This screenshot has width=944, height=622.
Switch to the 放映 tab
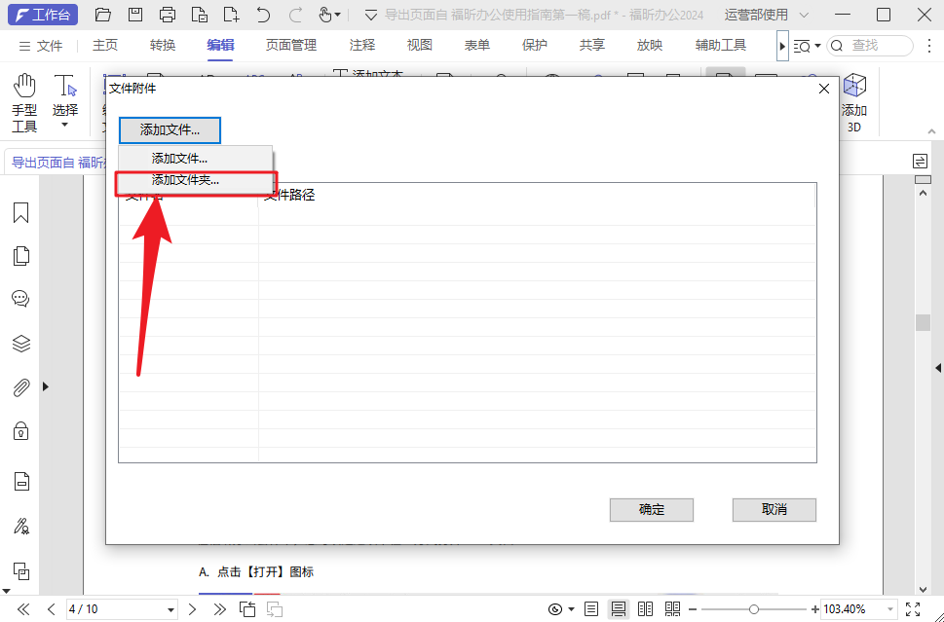pyautogui.click(x=650, y=45)
